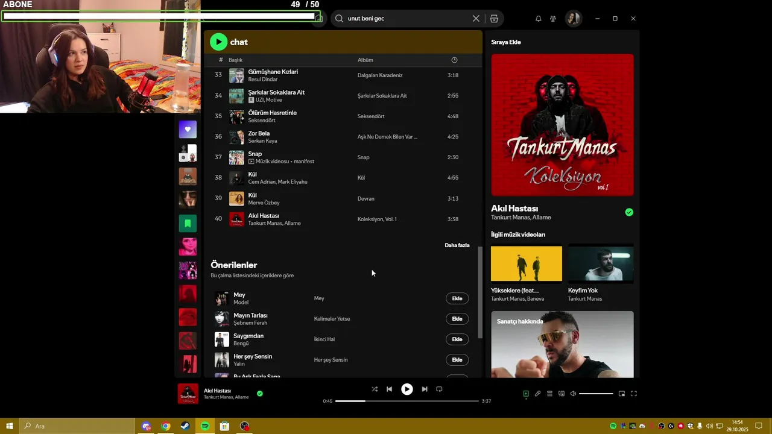Image resolution: width=772 pixels, height=434 pixels.
Task: Skip to the previous track
Action: click(x=389, y=389)
